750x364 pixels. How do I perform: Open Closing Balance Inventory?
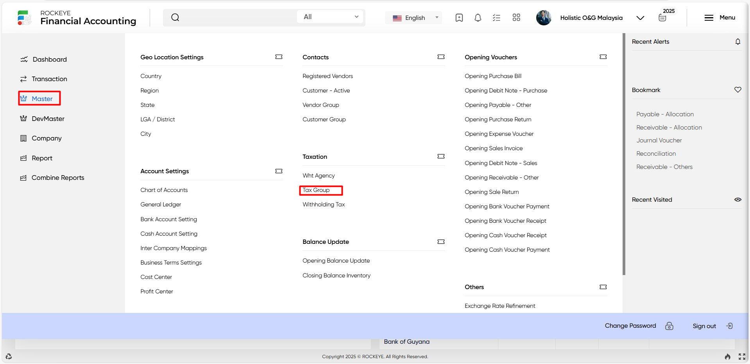click(x=337, y=275)
